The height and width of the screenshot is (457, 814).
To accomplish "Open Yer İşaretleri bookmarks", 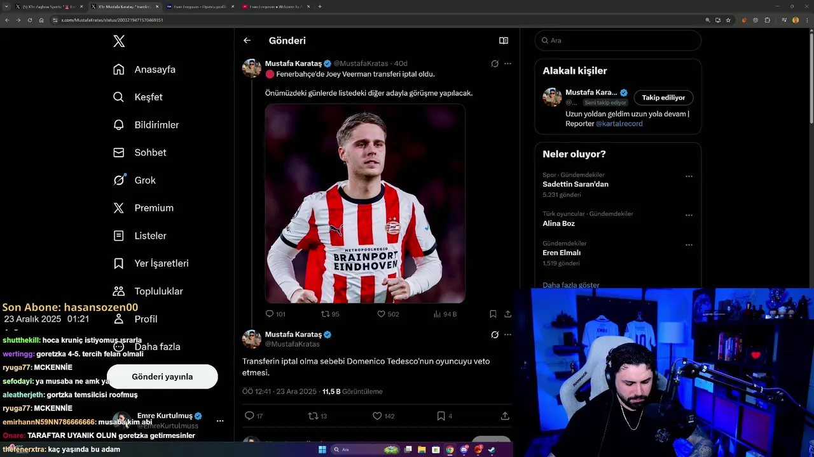I will coord(151,263).
